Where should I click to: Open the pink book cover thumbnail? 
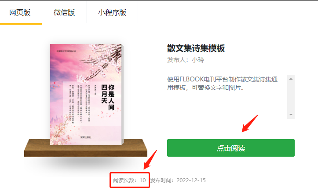pyautogui.click(x=86, y=95)
